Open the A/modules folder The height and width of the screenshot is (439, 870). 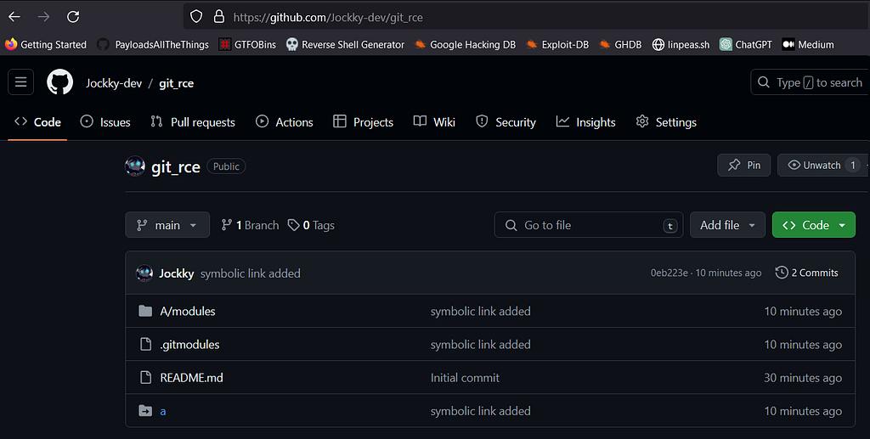click(188, 312)
